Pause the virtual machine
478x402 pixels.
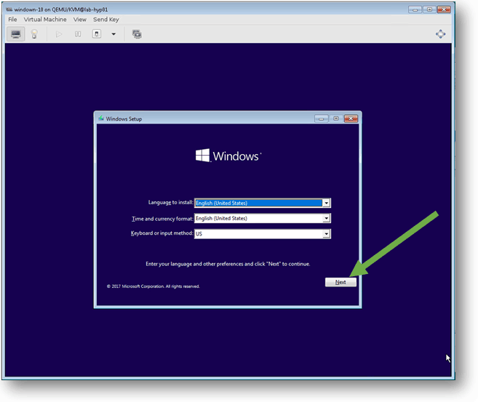point(78,34)
